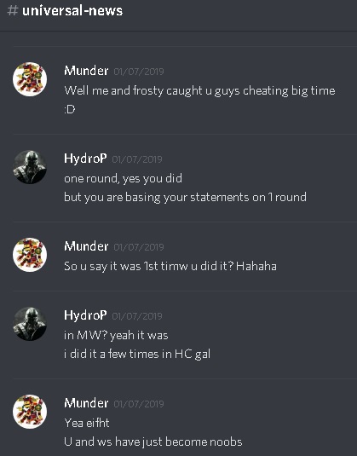This screenshot has width=357, height=456.
Task: Select message 'U and ws have just become noobs'
Action: [x=153, y=442]
